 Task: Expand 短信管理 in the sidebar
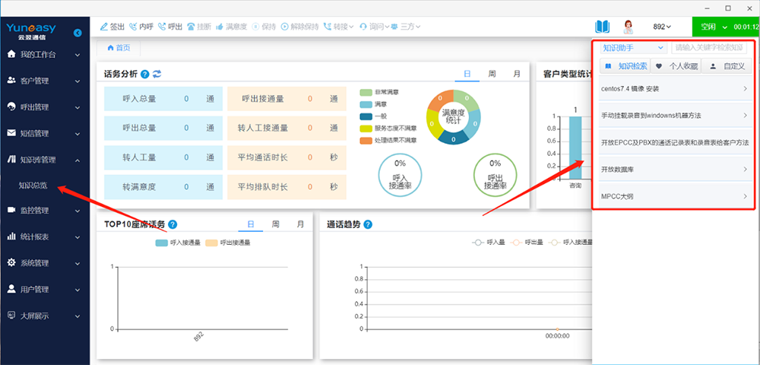pos(45,133)
